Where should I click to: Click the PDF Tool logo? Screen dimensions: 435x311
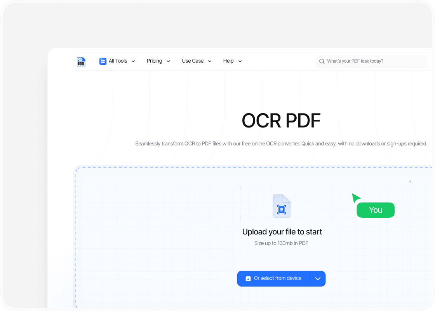[81, 61]
